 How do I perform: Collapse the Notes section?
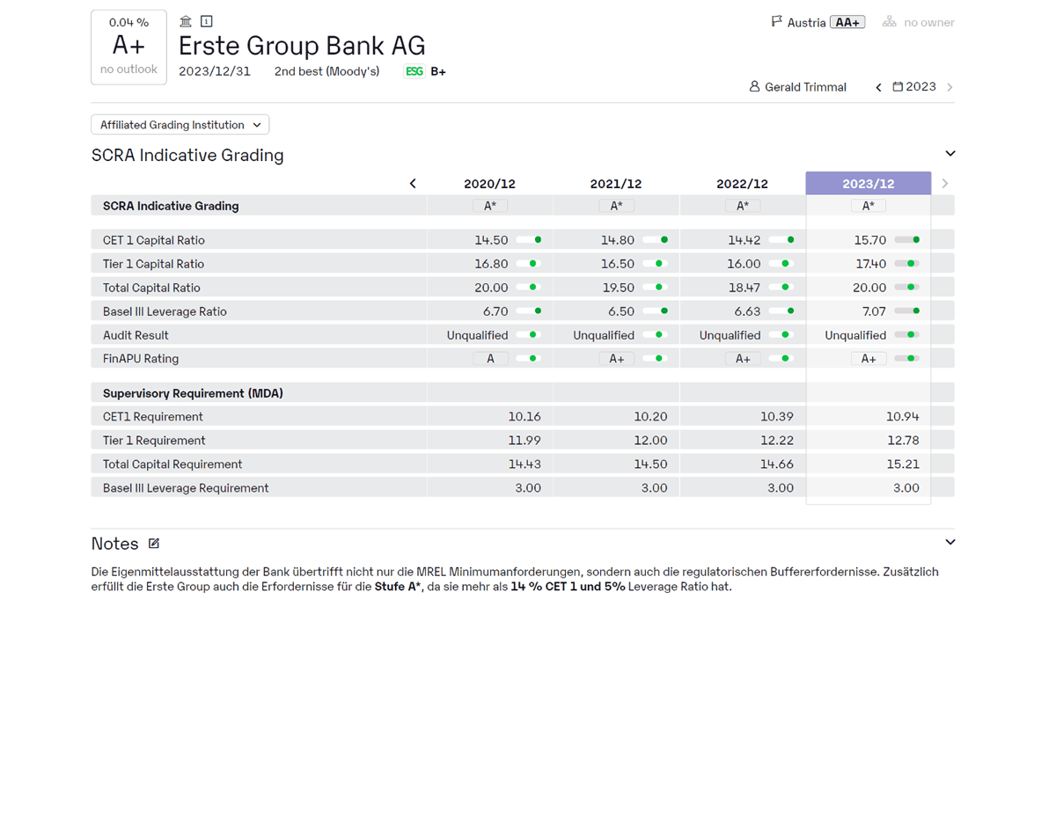[950, 543]
